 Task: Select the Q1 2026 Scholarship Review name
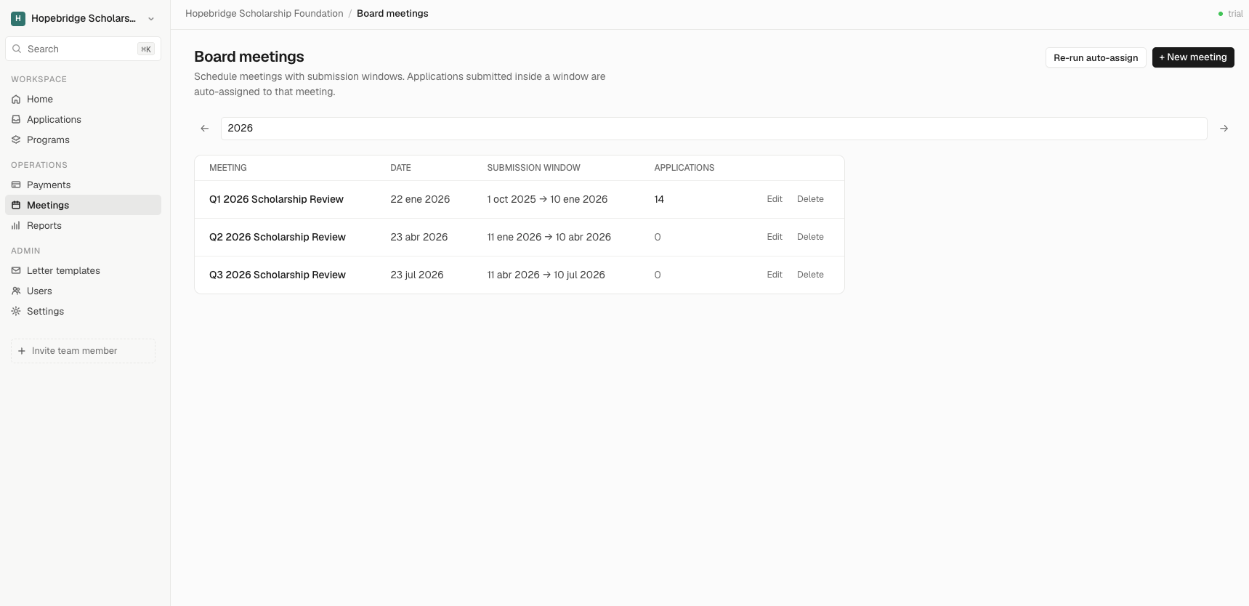(x=276, y=199)
